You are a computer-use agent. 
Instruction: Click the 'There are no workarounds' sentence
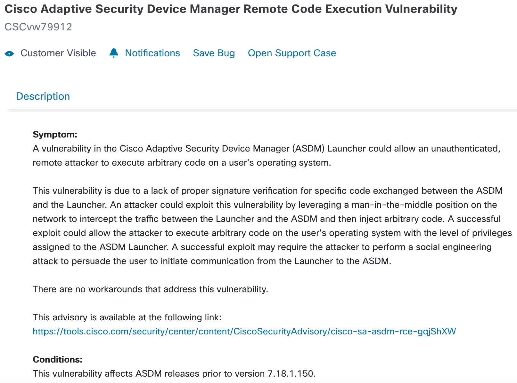point(150,289)
